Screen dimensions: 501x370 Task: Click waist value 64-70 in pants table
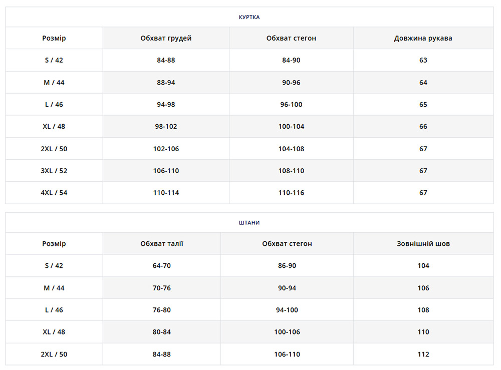click(x=162, y=266)
